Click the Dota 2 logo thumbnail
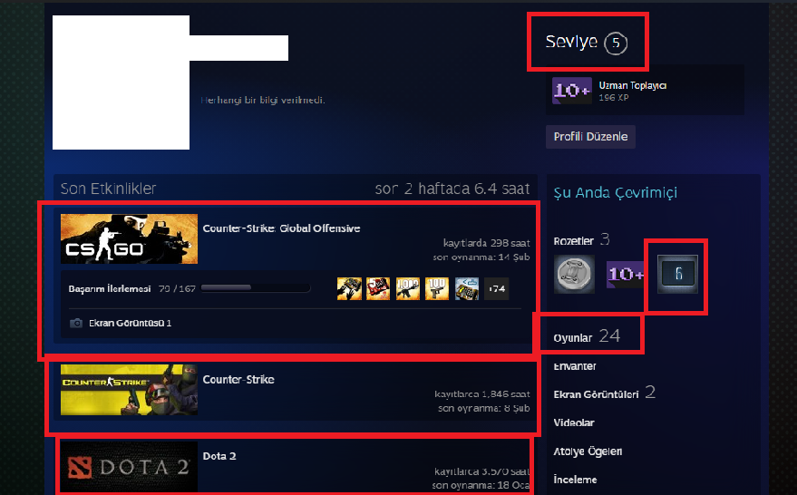Viewport: 797px width, 495px height. click(x=129, y=467)
